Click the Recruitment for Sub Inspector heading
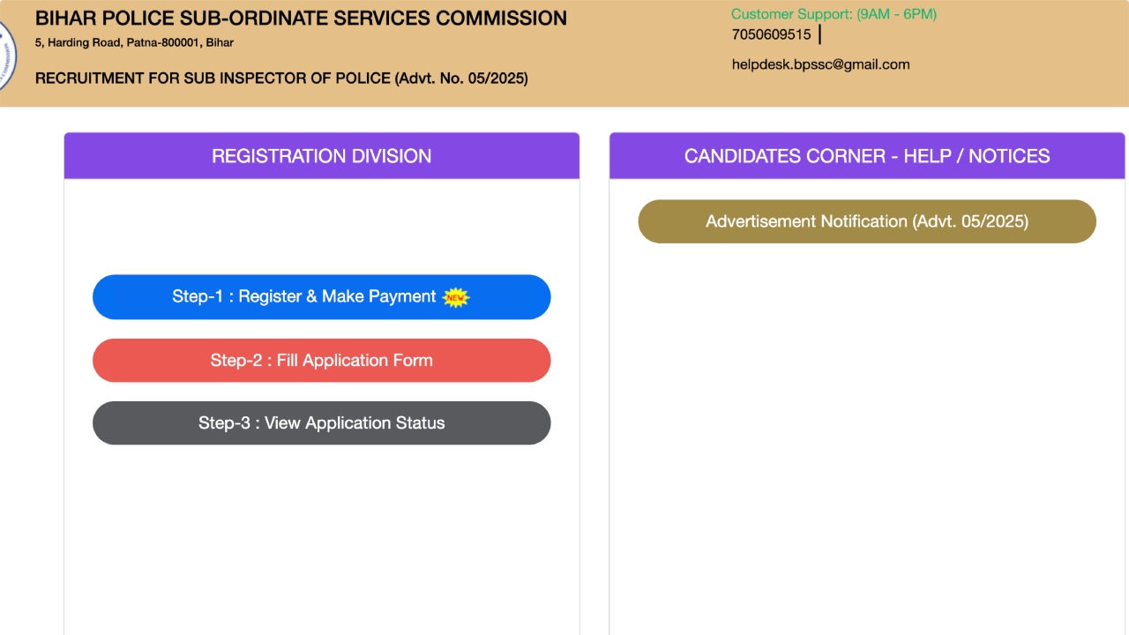The width and height of the screenshot is (1129, 635). (x=281, y=78)
